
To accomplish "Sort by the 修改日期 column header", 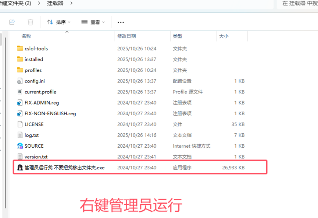I will (x=127, y=36).
